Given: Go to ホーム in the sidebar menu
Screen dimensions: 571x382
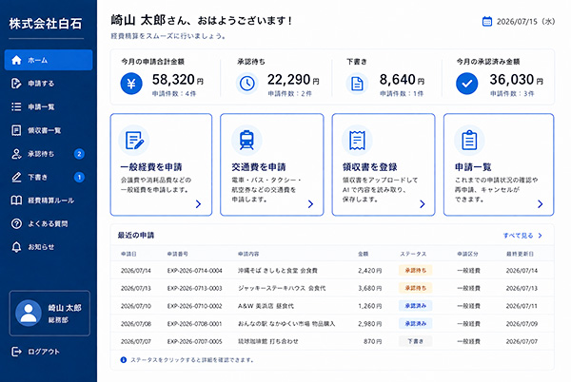Looking at the screenshot, I should [49, 60].
